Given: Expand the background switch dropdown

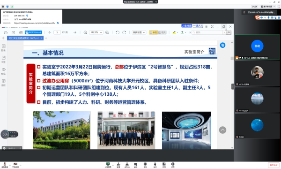Looking at the screenshot, I should pyautogui.click(x=139, y=32).
